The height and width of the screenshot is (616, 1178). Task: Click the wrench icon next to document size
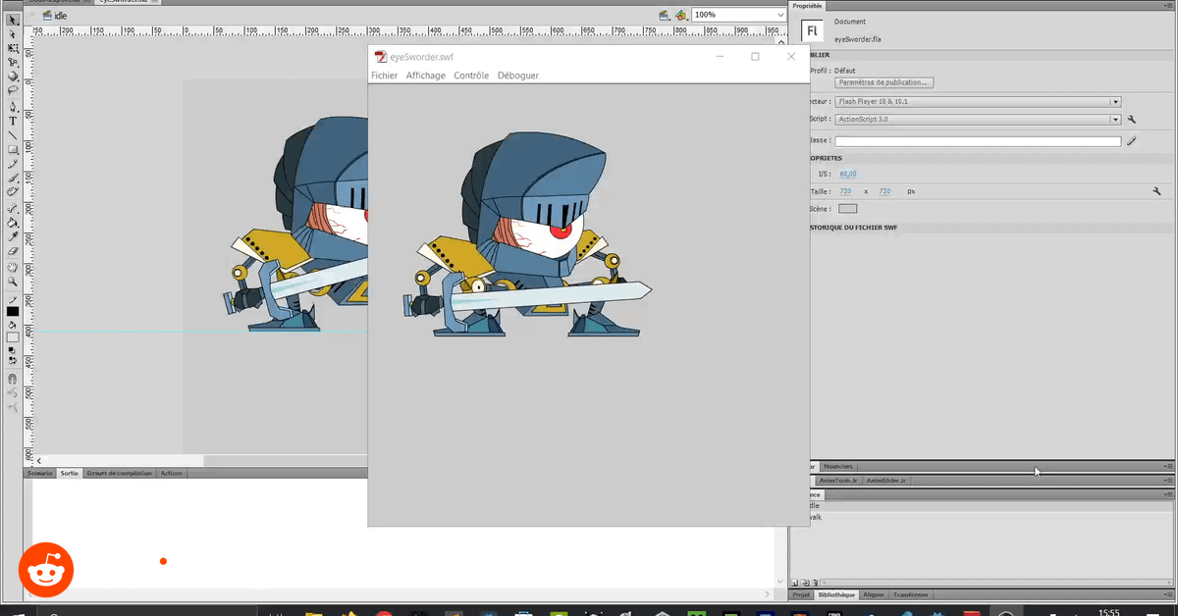click(x=1156, y=191)
